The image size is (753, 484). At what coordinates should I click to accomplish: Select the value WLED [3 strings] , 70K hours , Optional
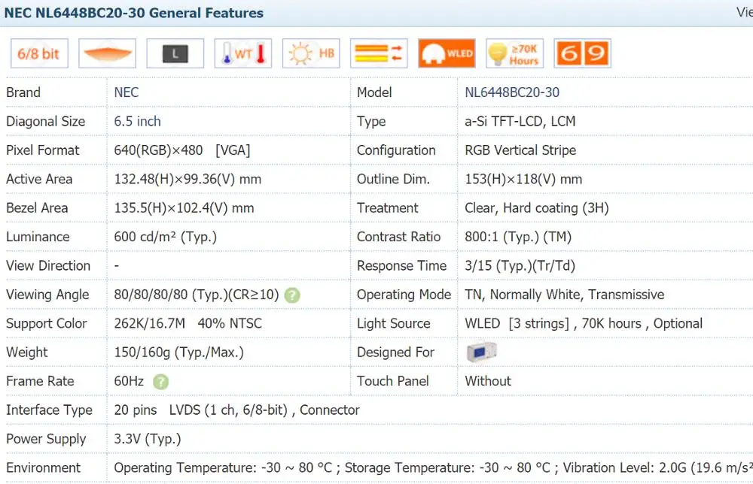[584, 323]
